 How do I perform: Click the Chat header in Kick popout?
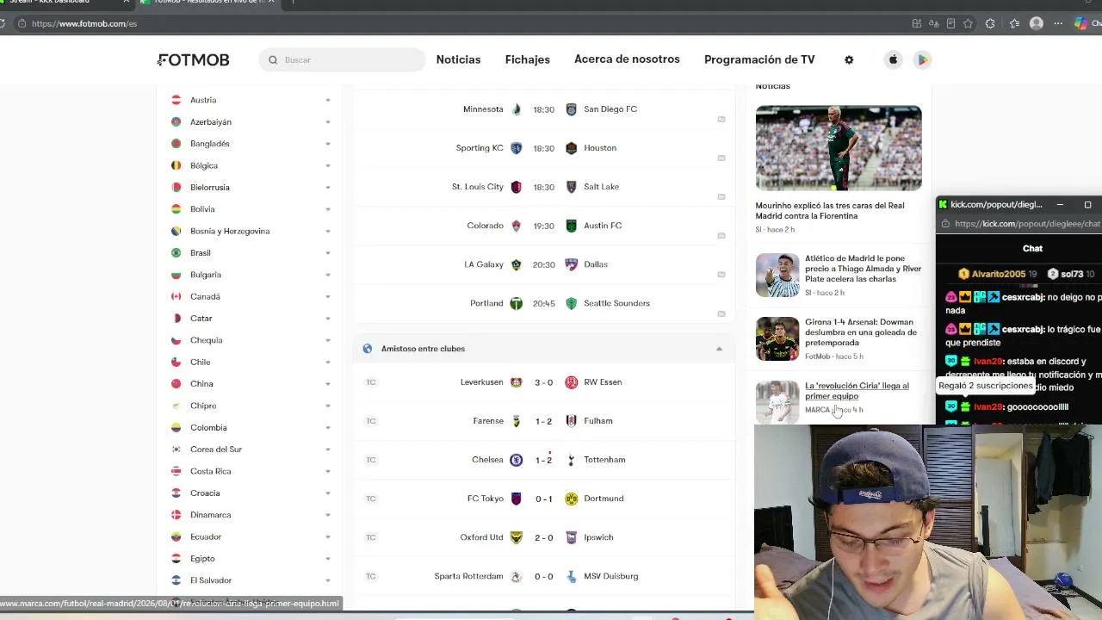[x=1032, y=249]
